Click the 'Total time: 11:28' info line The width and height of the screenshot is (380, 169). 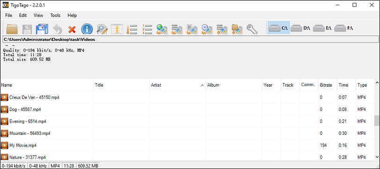(x=22, y=55)
